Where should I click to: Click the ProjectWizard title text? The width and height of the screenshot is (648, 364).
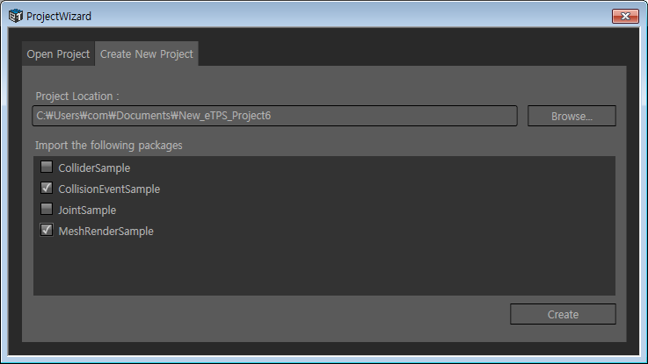59,16
